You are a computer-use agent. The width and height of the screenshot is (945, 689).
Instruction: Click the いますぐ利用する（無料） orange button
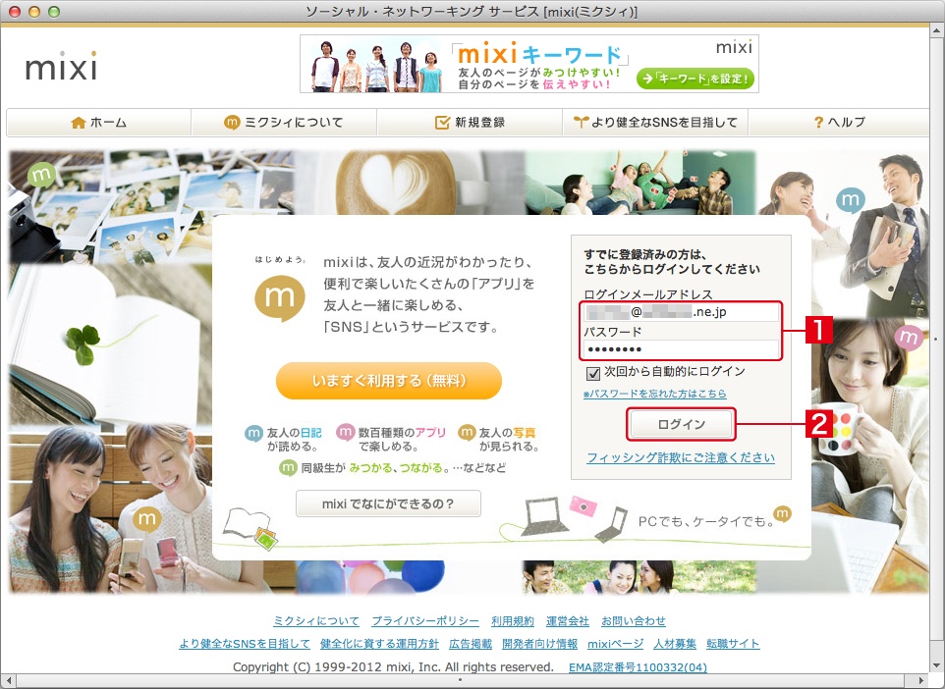click(x=389, y=381)
